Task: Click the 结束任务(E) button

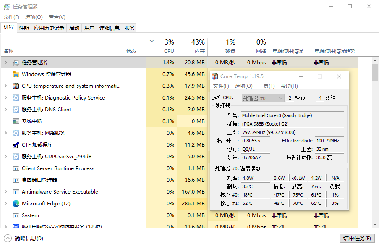Action: [357, 239]
